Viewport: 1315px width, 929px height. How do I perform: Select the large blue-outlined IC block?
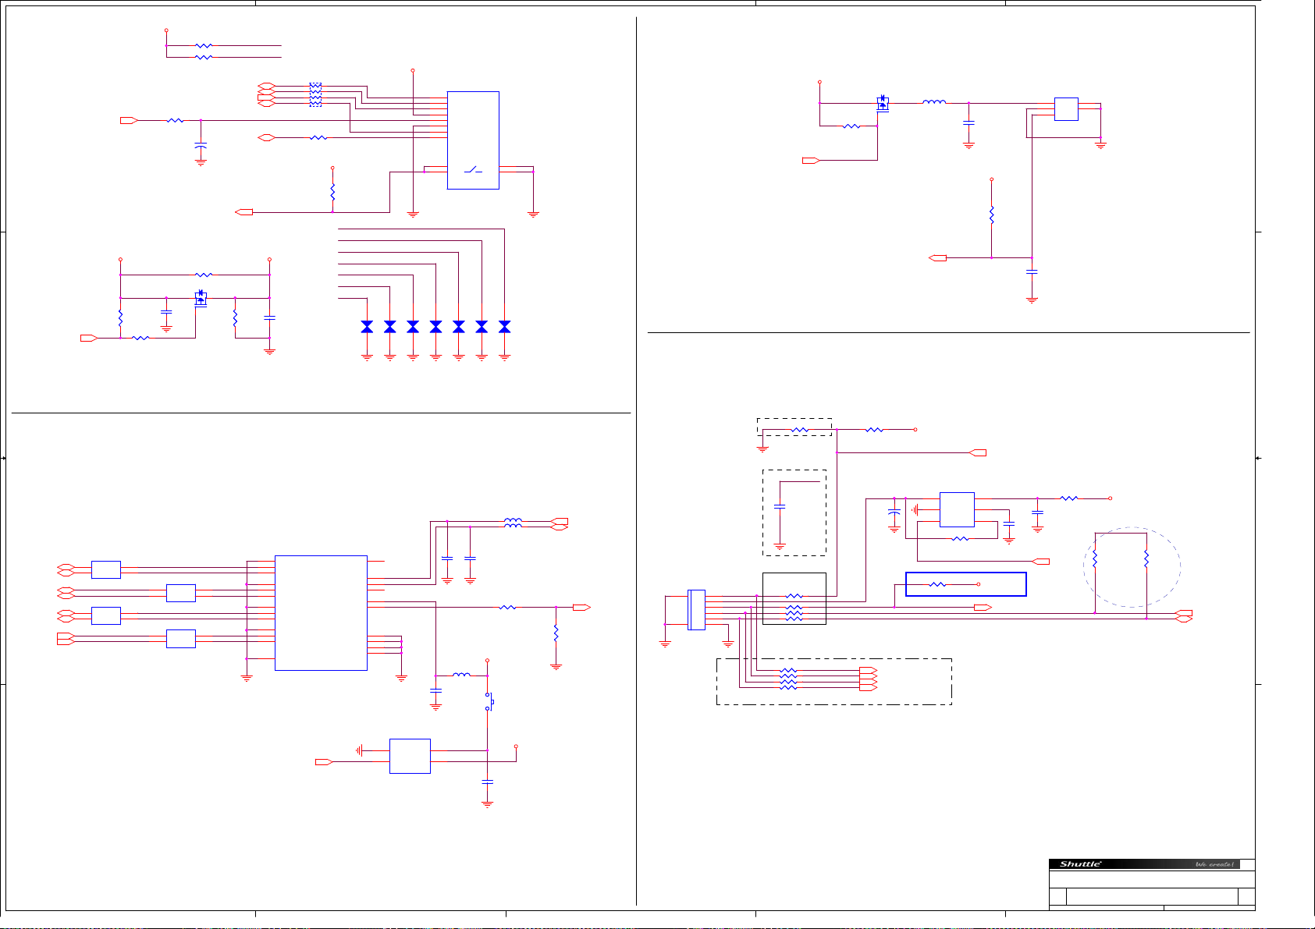coord(321,613)
